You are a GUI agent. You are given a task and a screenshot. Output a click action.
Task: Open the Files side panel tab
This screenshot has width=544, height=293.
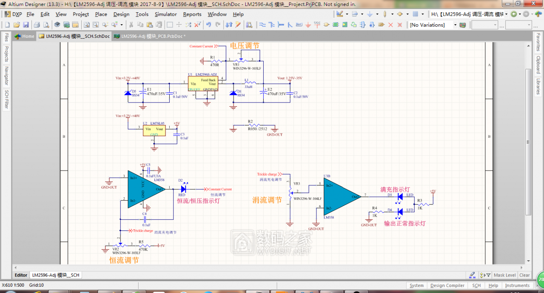pyautogui.click(x=6, y=37)
